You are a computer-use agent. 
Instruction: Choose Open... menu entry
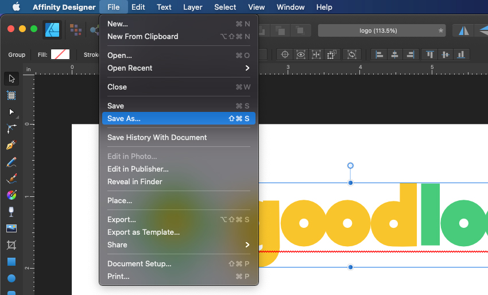pos(179,56)
